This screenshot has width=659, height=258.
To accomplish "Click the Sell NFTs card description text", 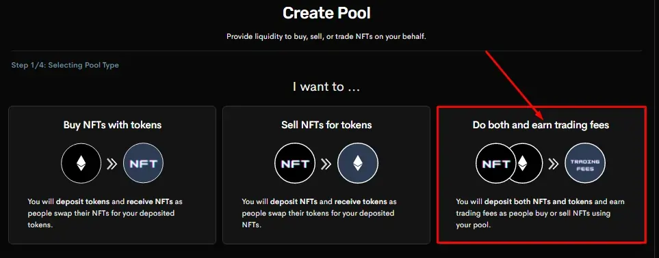I will (x=319, y=213).
